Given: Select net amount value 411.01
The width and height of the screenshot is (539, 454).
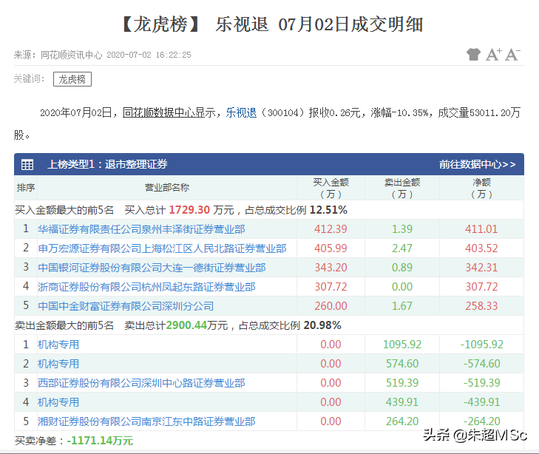Looking at the screenshot, I should tap(481, 229).
